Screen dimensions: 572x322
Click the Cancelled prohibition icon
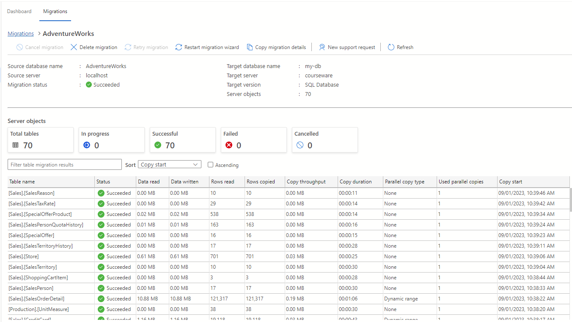pyautogui.click(x=300, y=144)
